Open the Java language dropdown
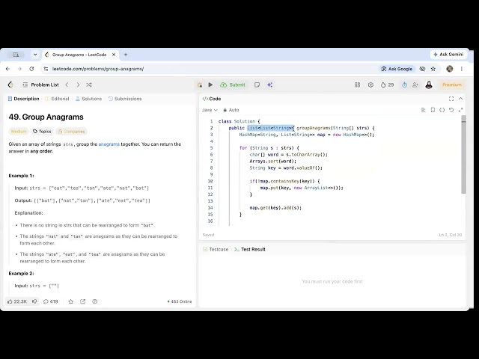Viewport: 479px width, 359px height. (210, 110)
